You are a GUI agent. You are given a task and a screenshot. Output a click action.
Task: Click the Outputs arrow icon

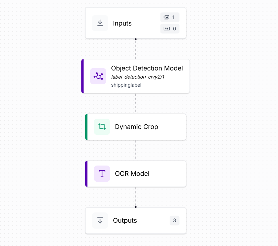(100, 220)
